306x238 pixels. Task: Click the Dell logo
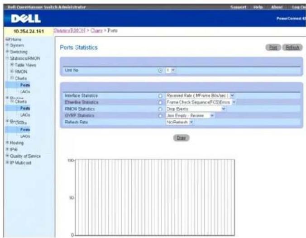coord(26,19)
